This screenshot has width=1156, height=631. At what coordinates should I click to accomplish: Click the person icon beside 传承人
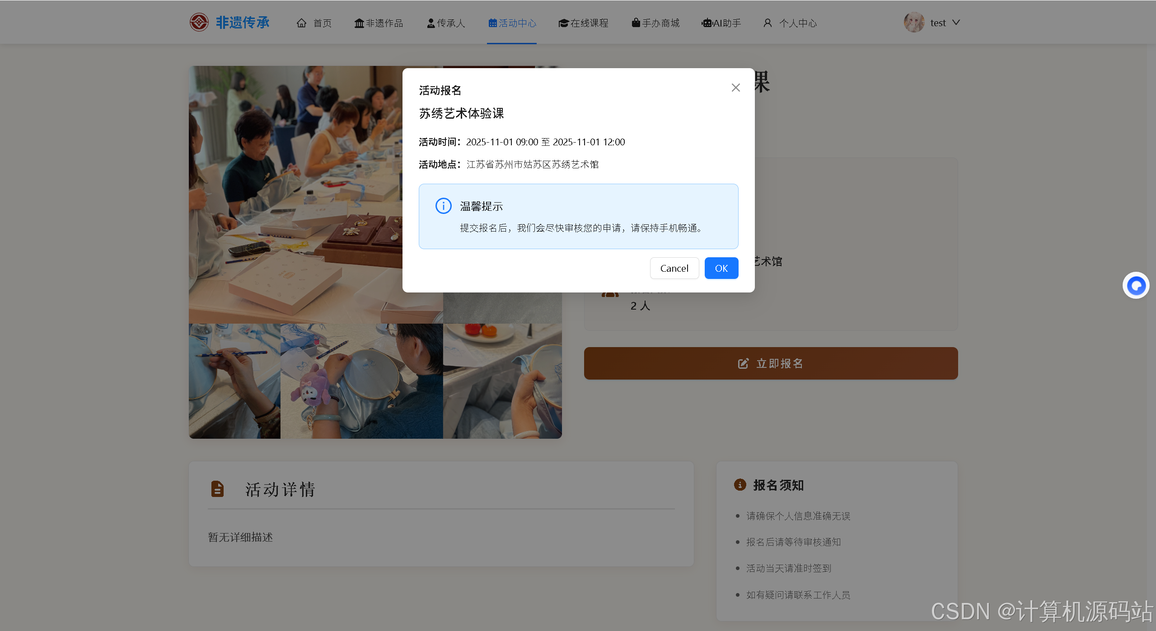click(x=431, y=23)
